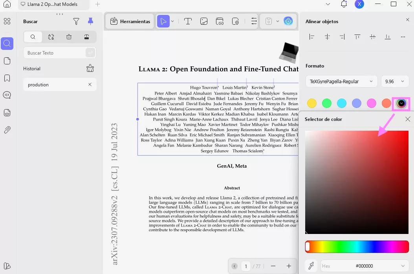Open the 9.96 font size dropdown
This screenshot has height=274, width=414.
click(x=395, y=81)
